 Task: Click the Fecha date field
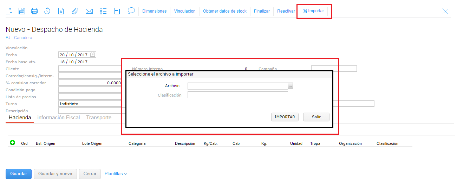pyautogui.click(x=77, y=55)
